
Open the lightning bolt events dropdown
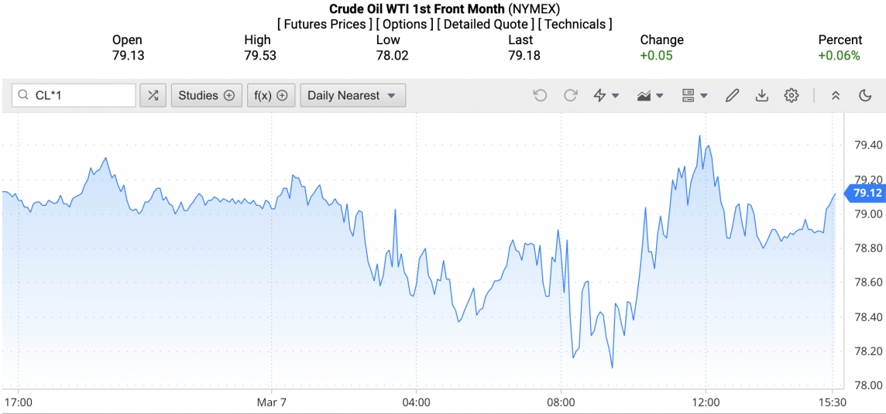(606, 95)
